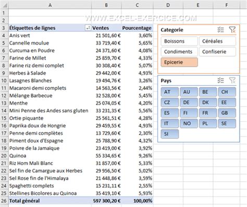Select the Curcuma en Poudre cell

point(50,50)
